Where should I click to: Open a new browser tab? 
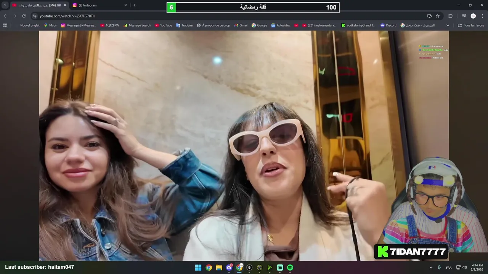135,5
